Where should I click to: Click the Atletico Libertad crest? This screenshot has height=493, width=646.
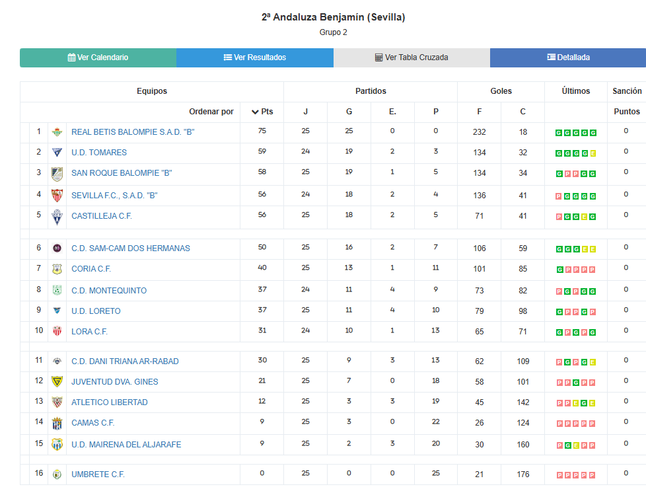(57, 402)
